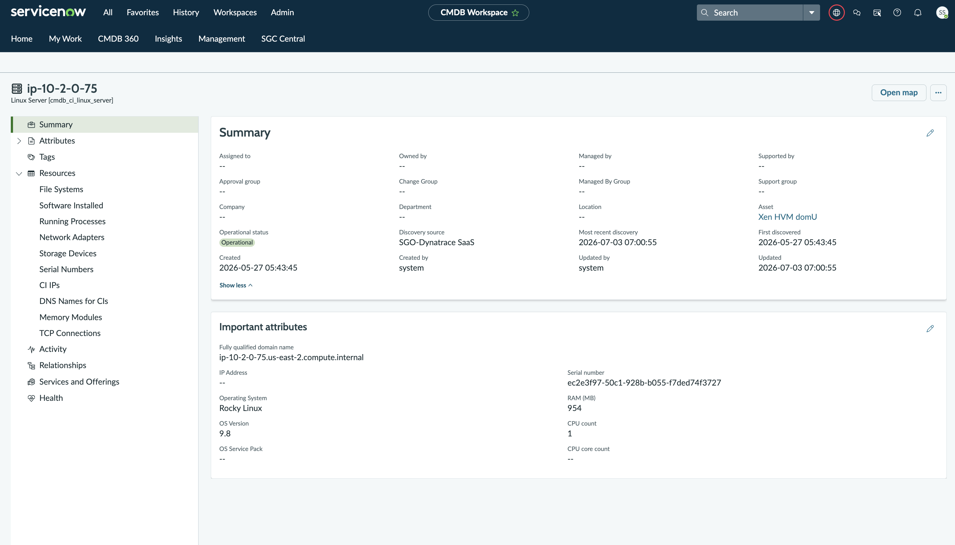Click the Attributes document icon
This screenshot has width=955, height=545.
tap(31, 141)
